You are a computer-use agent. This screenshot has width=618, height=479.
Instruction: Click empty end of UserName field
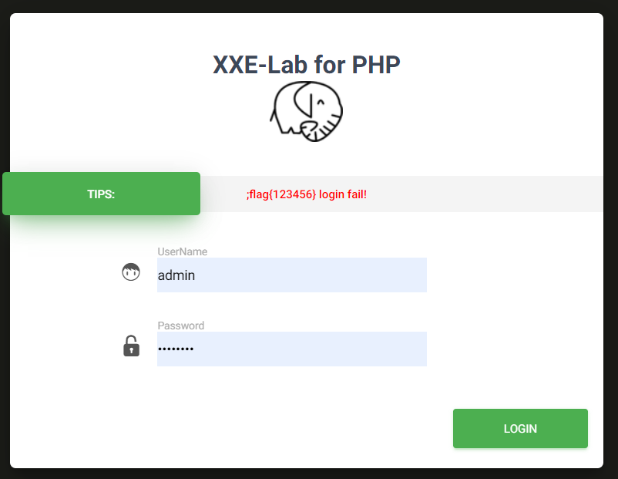385,275
